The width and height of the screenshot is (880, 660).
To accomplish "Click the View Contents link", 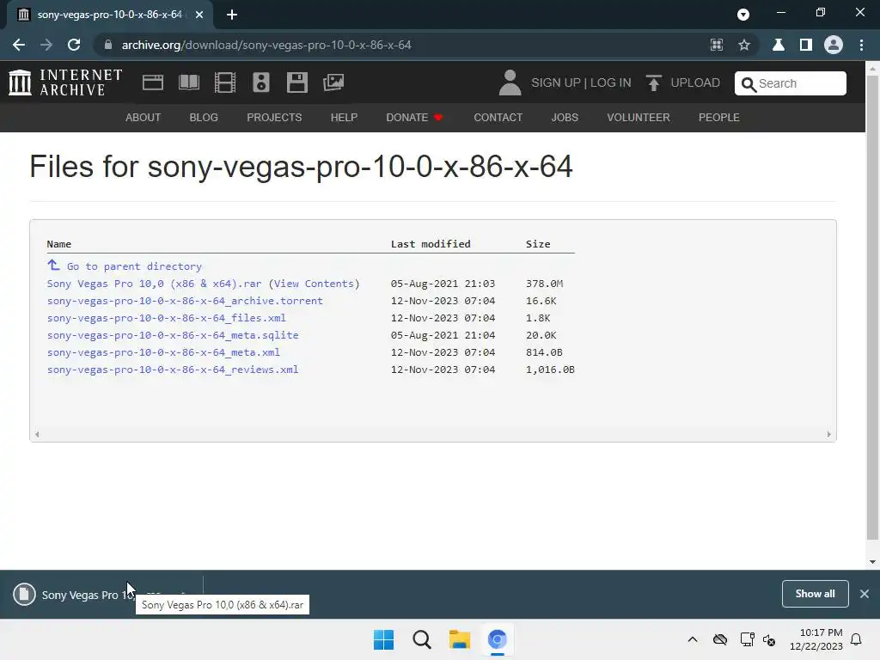I will (x=314, y=284).
